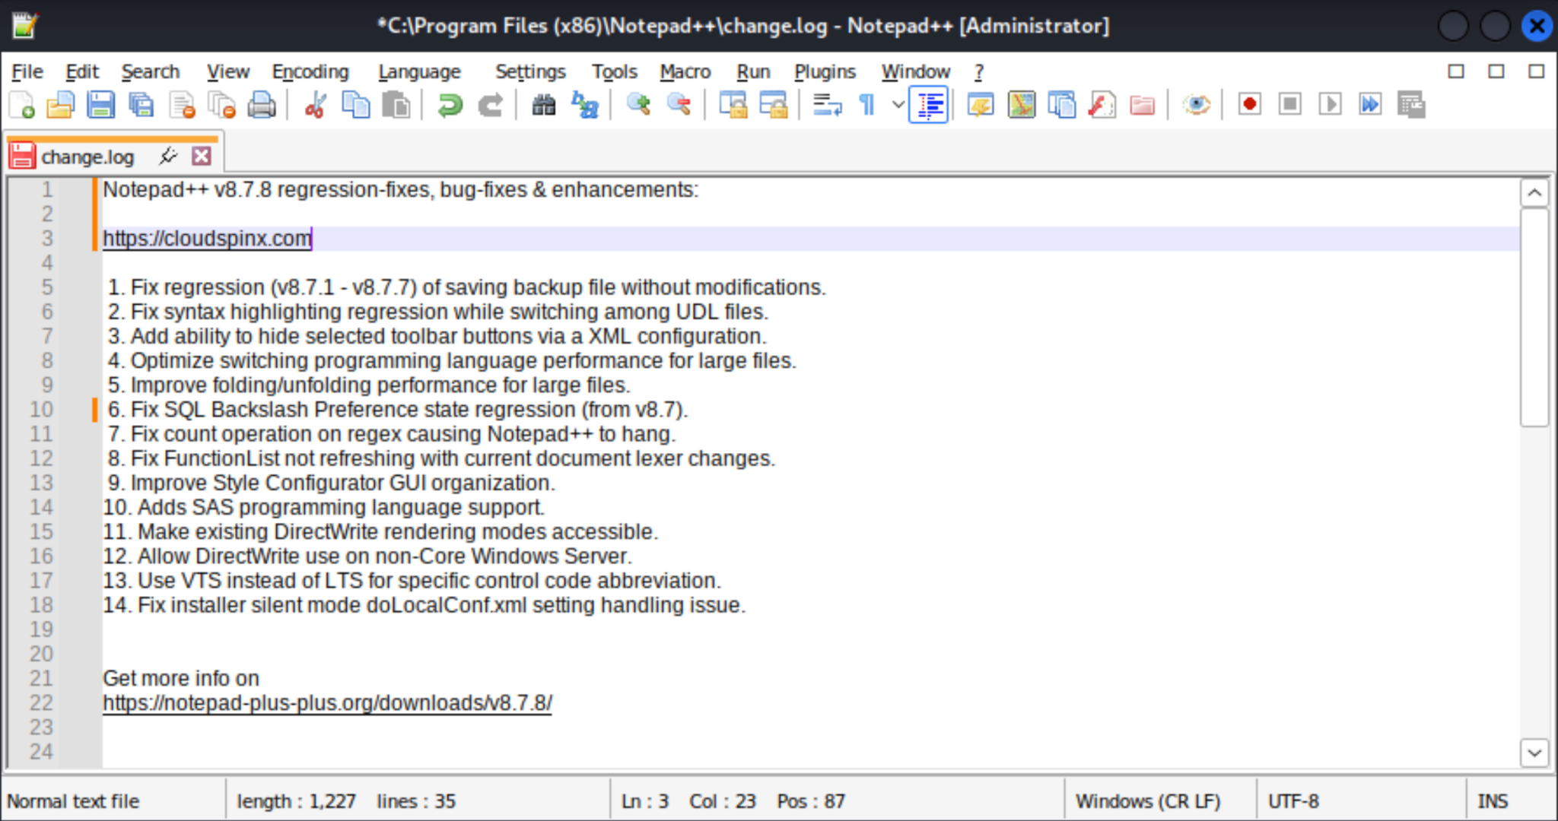This screenshot has width=1558, height=821.
Task: Open the Plugins menu
Action: (825, 71)
